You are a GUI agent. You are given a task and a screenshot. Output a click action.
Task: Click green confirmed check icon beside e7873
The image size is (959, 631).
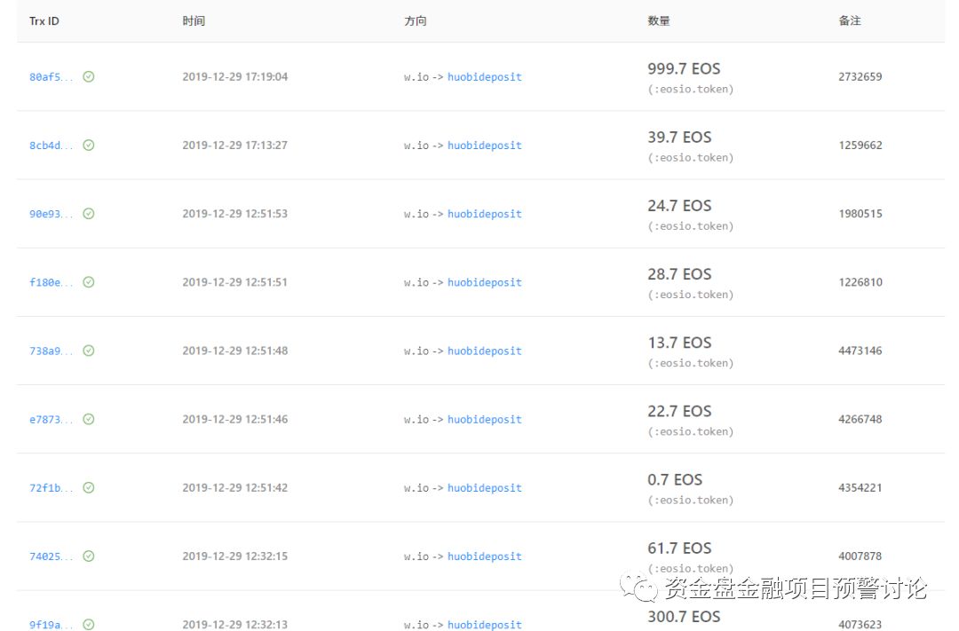coord(89,419)
